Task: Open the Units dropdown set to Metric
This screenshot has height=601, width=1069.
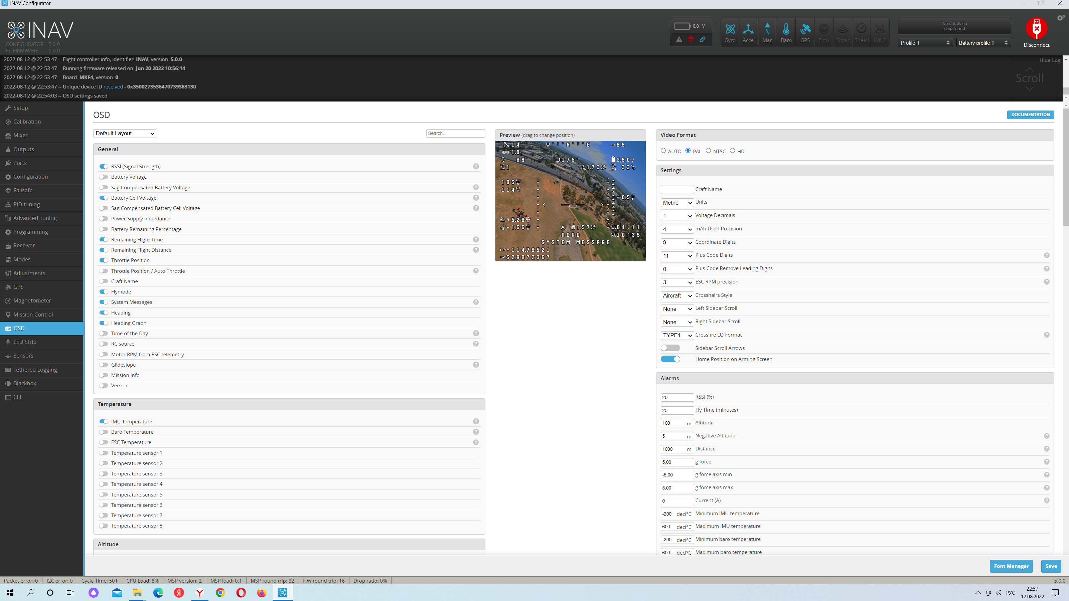Action: [677, 202]
